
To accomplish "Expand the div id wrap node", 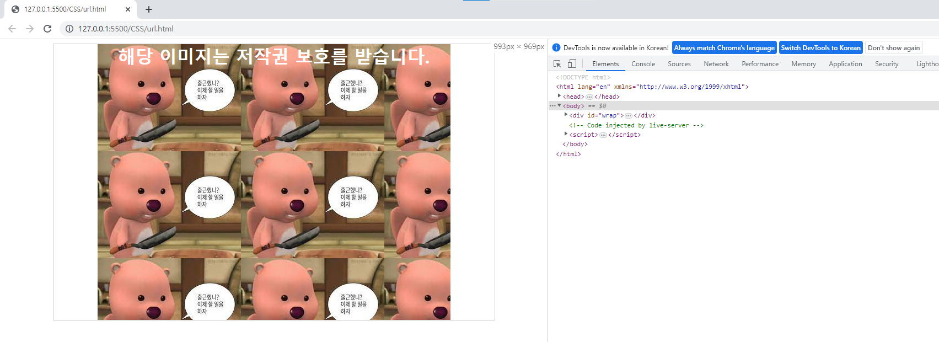I will tap(566, 115).
